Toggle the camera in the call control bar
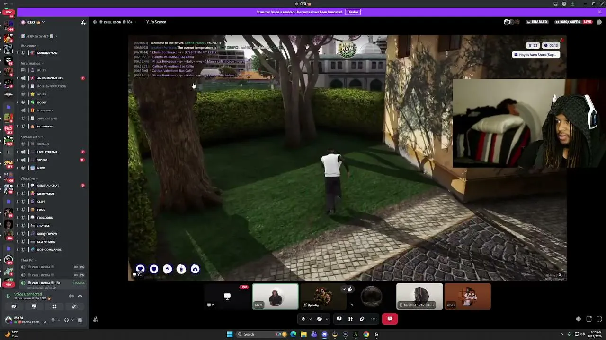The image size is (606, 340). tap(319, 319)
